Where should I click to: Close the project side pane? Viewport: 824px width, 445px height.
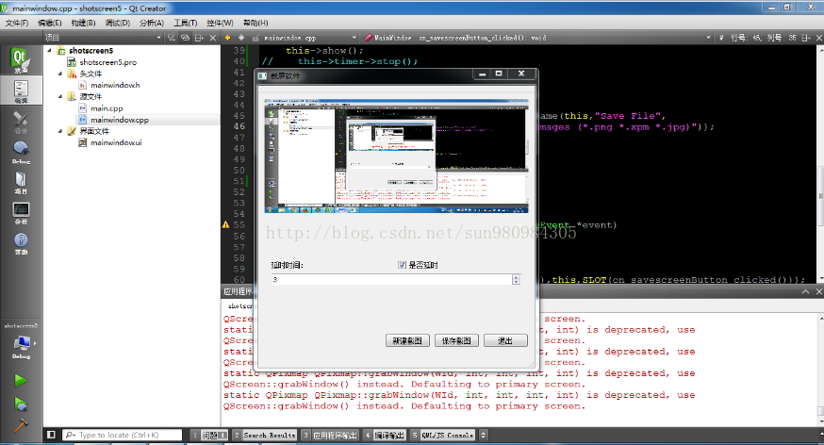[x=213, y=38]
